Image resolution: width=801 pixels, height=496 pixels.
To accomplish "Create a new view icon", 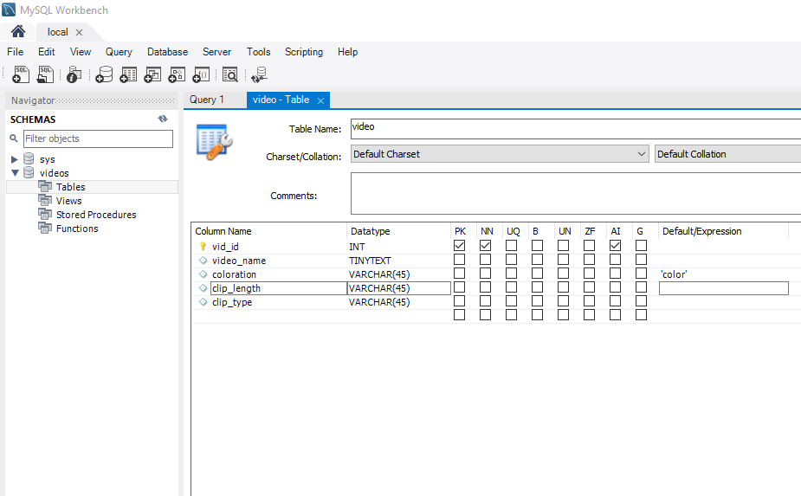I will click(x=152, y=74).
